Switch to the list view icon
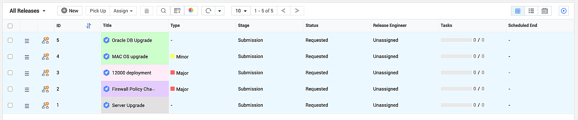This screenshot has height=120, width=578. coord(531,11)
